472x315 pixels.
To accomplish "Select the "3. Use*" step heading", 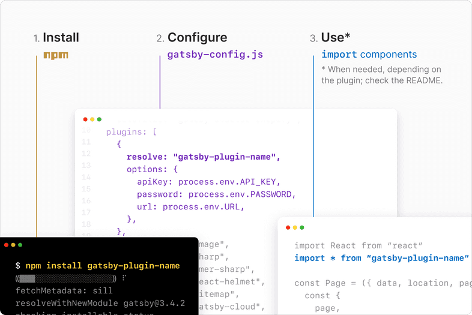I will point(330,38).
